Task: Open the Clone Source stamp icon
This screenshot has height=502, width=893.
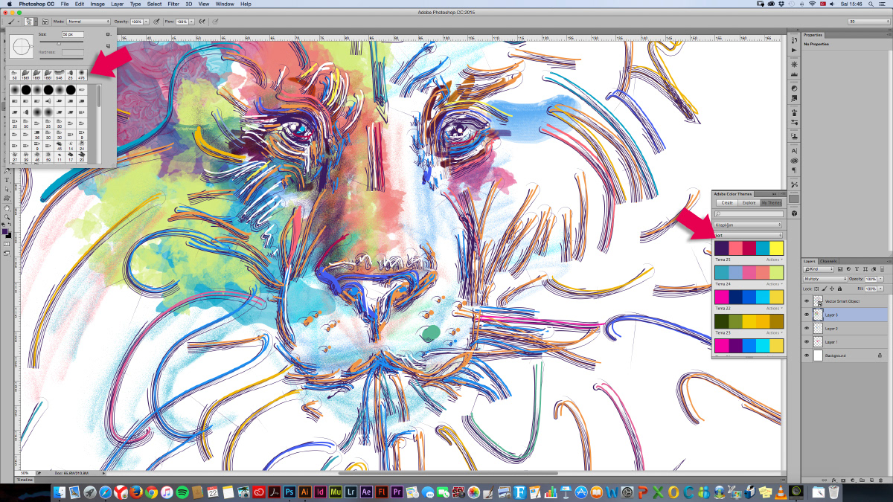Action: coord(793,136)
